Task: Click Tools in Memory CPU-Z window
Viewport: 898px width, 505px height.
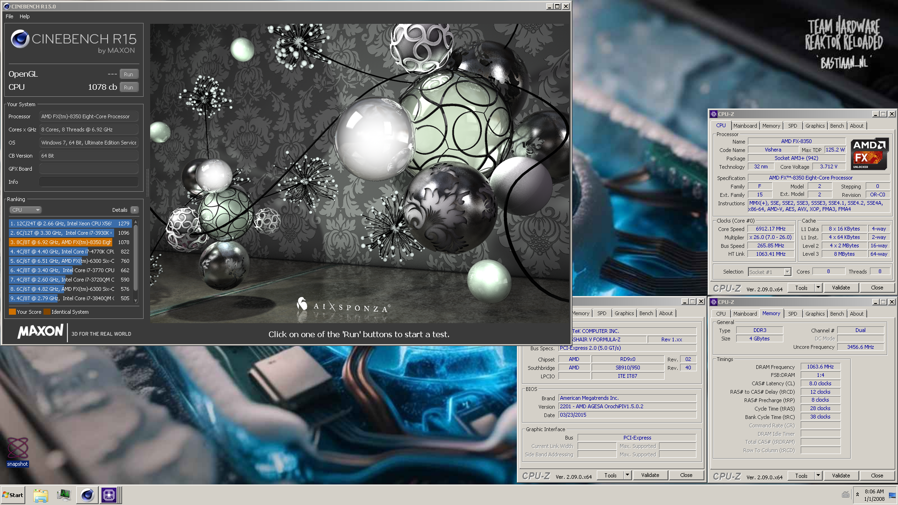Action: (801, 476)
